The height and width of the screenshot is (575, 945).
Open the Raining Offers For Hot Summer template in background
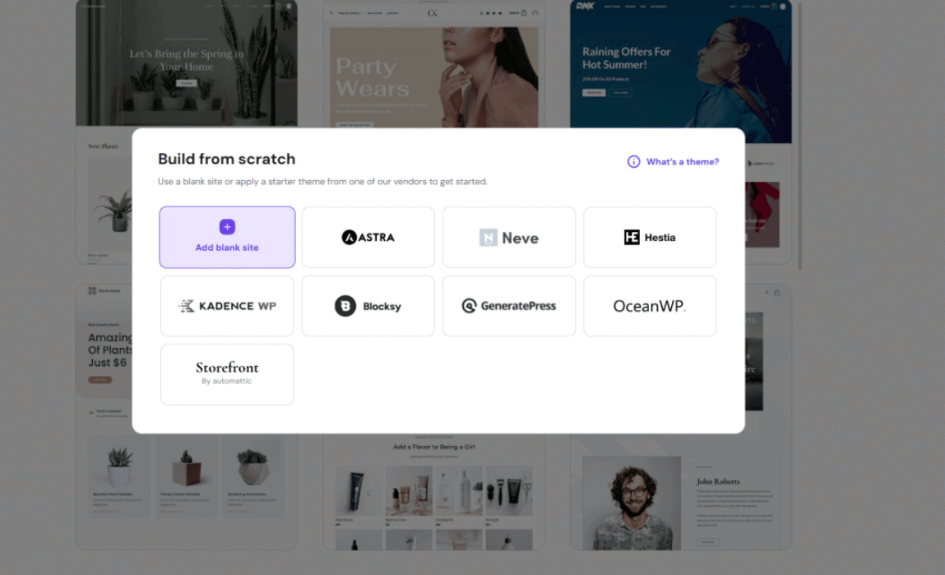coord(681,64)
